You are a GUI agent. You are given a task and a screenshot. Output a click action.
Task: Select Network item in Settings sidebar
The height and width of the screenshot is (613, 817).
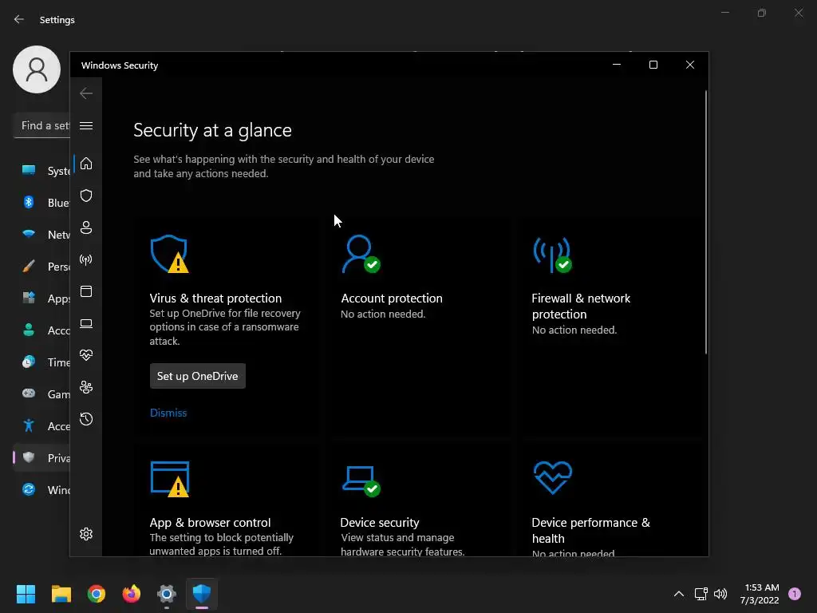[41, 235]
